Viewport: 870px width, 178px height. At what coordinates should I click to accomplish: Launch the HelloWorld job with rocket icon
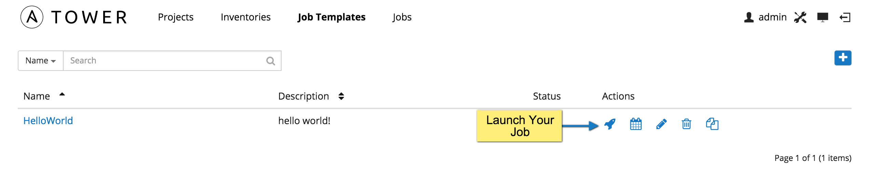pyautogui.click(x=610, y=124)
